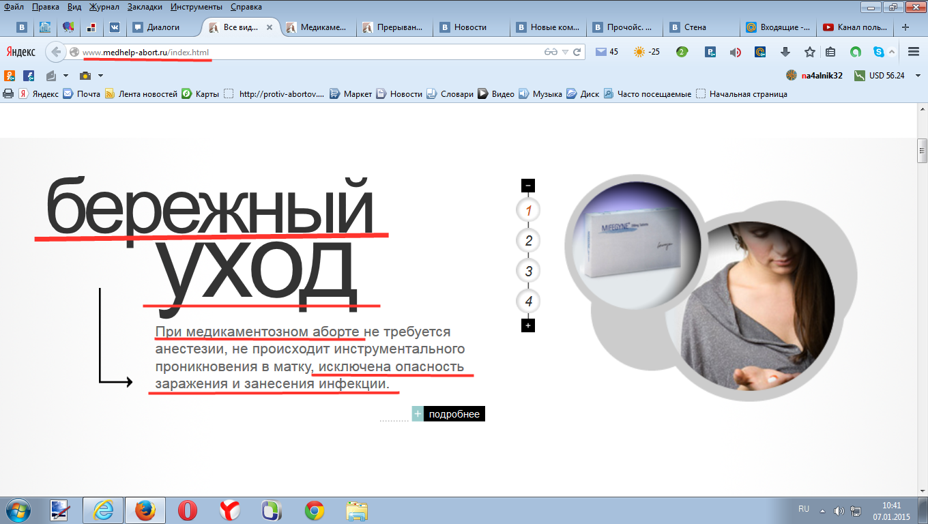Open the Часто посещаемые bookmark folder

pos(648,94)
